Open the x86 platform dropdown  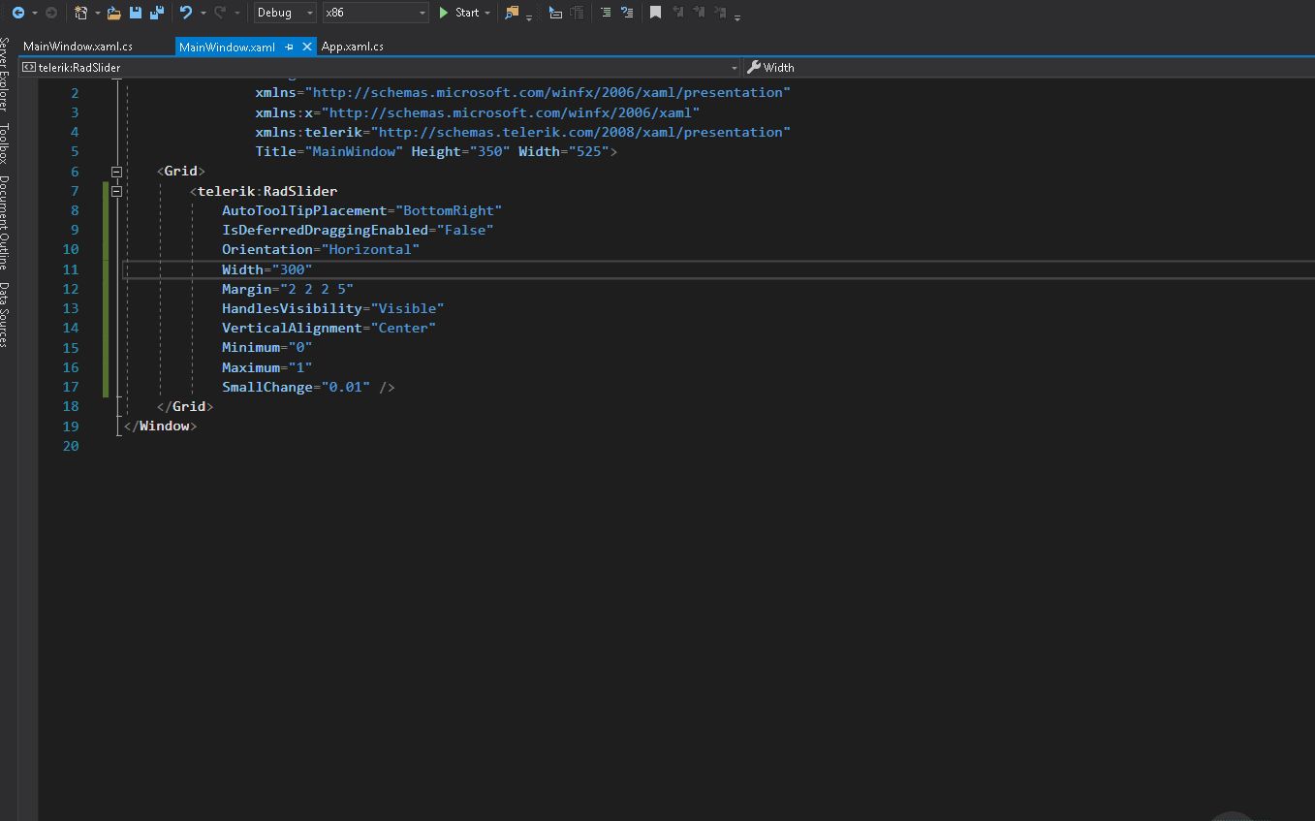click(x=376, y=13)
